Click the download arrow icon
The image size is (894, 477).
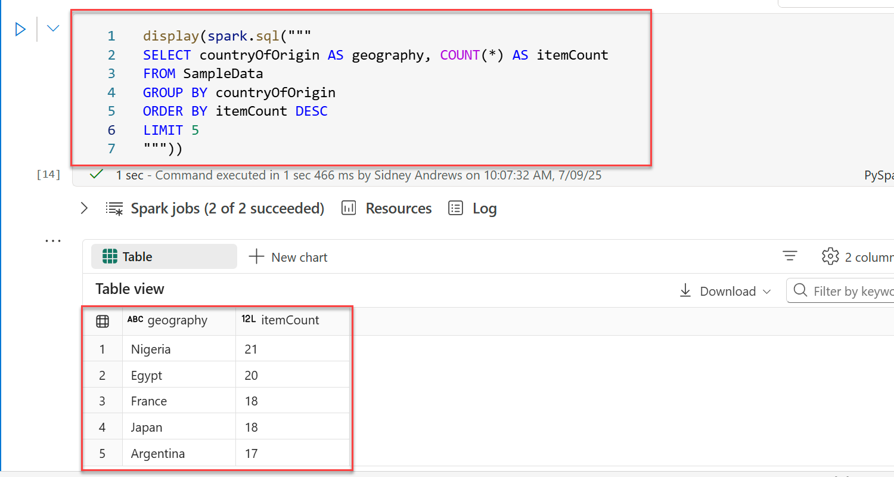point(685,291)
